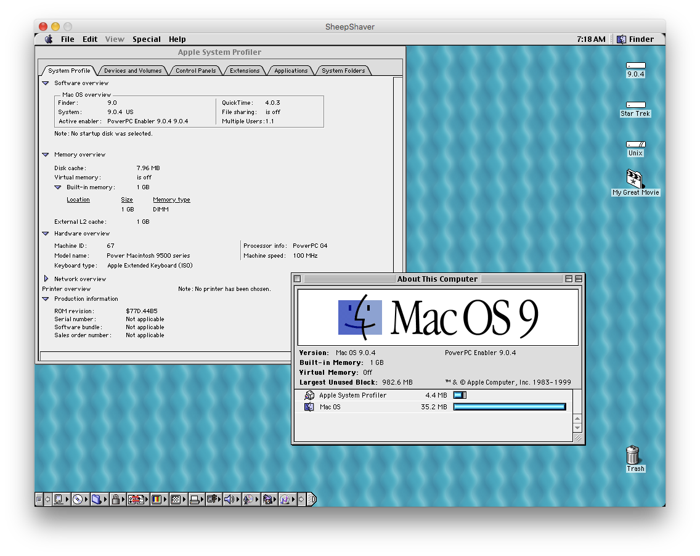Click the Location column header

(x=78, y=200)
